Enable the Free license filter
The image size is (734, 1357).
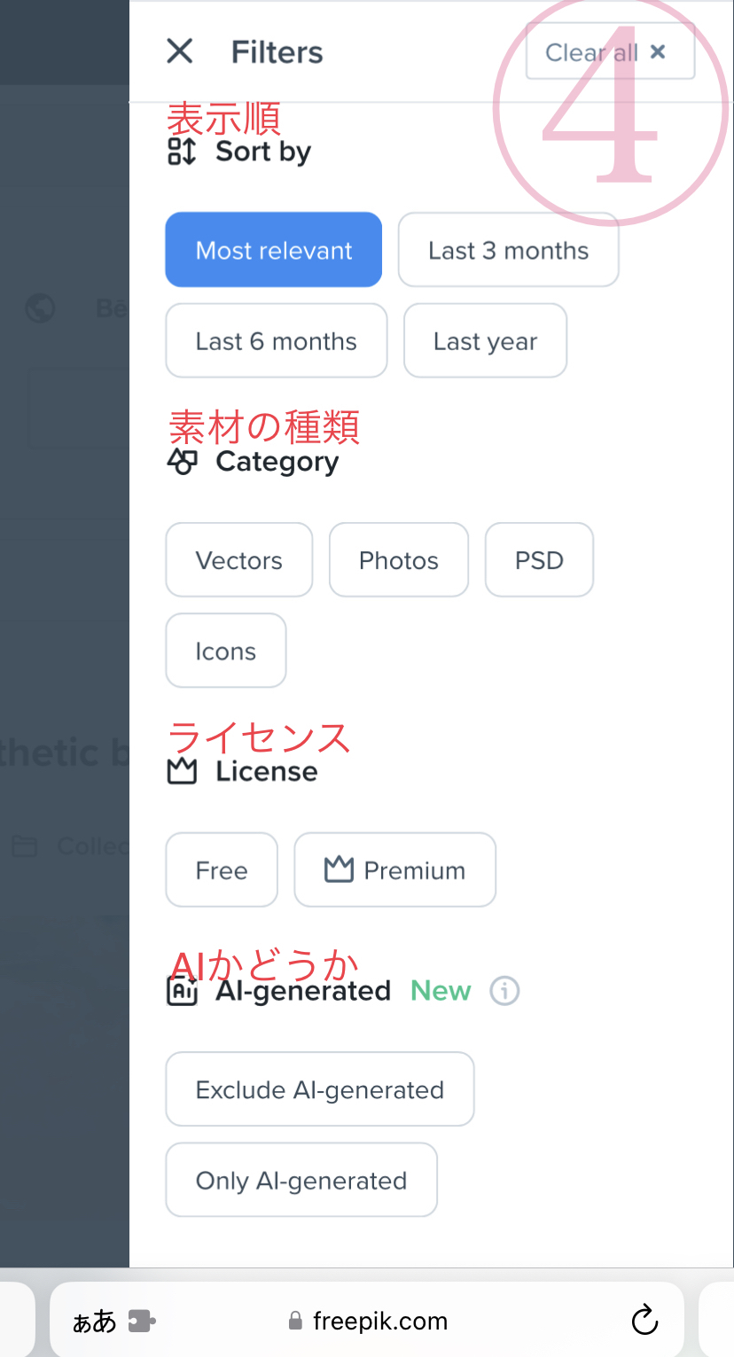point(222,870)
